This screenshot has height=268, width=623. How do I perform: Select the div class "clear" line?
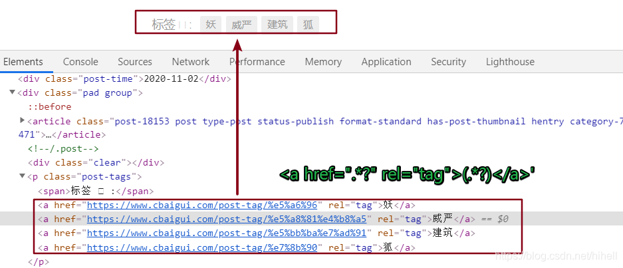pos(96,163)
